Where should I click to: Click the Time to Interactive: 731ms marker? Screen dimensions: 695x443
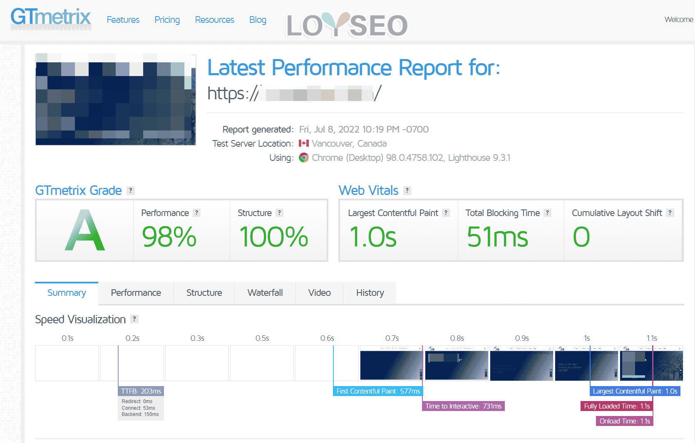pyautogui.click(x=463, y=406)
